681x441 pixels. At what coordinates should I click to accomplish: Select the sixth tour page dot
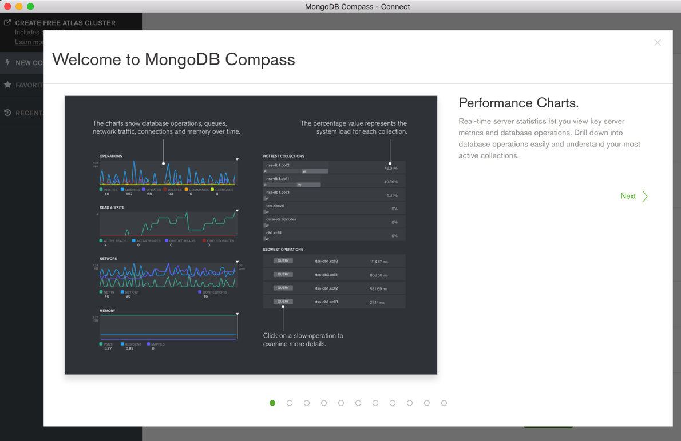point(358,403)
